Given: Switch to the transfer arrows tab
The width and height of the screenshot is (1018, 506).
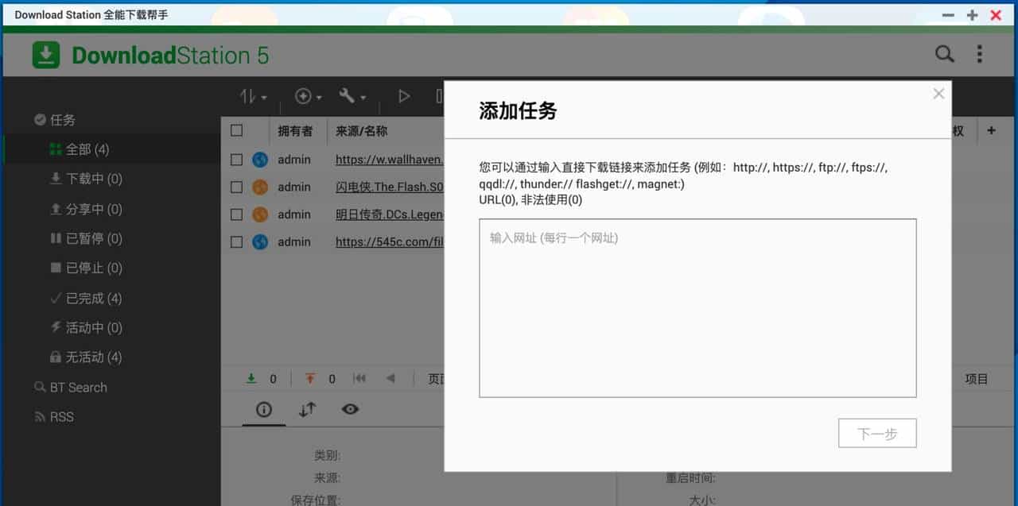Looking at the screenshot, I should click(307, 409).
